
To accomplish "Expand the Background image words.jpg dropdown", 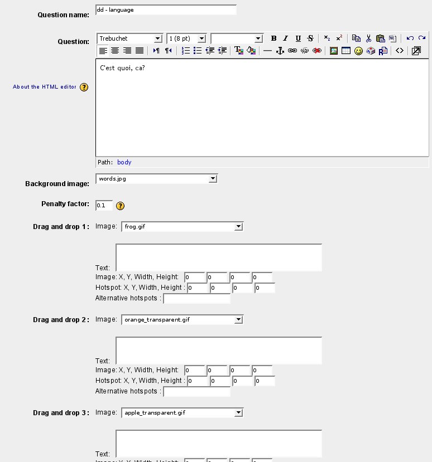I will (156, 179).
